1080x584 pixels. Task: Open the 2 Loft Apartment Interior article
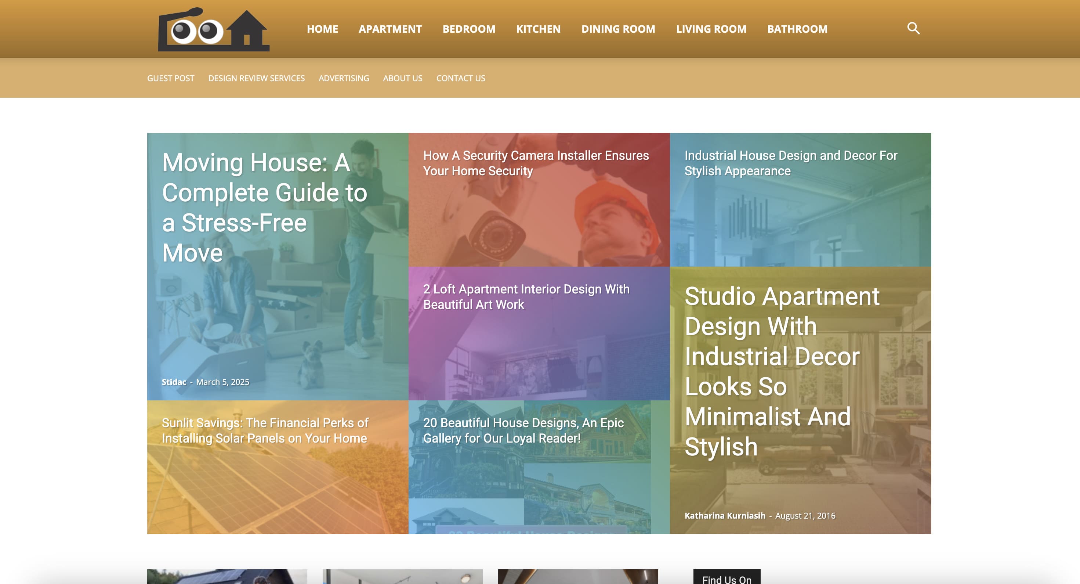526,297
